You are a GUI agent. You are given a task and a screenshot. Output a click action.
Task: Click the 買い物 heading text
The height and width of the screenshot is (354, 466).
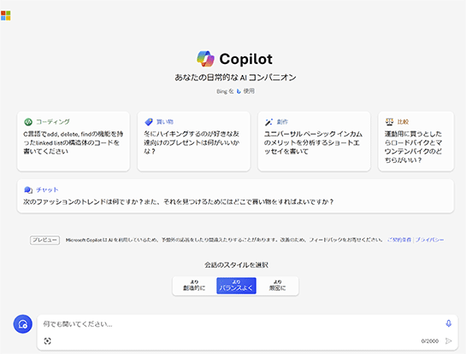[165, 122]
